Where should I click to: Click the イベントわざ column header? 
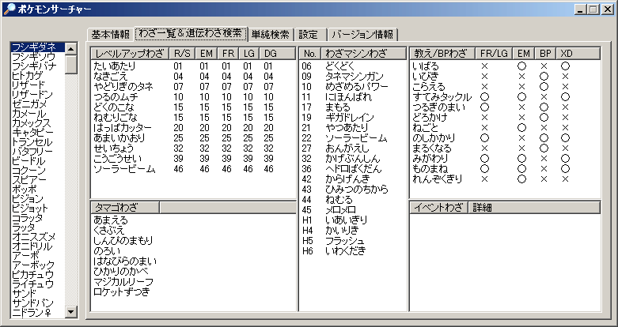(438, 208)
